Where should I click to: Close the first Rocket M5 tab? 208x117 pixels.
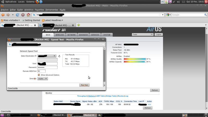pos(35,25)
